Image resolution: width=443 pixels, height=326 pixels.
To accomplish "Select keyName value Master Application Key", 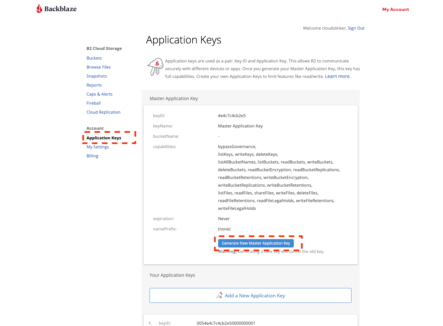I will 240,126.
